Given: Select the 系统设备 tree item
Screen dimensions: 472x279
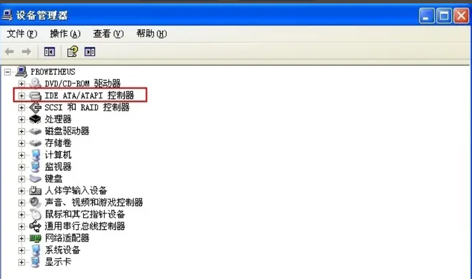Looking at the screenshot, I should [62, 250].
